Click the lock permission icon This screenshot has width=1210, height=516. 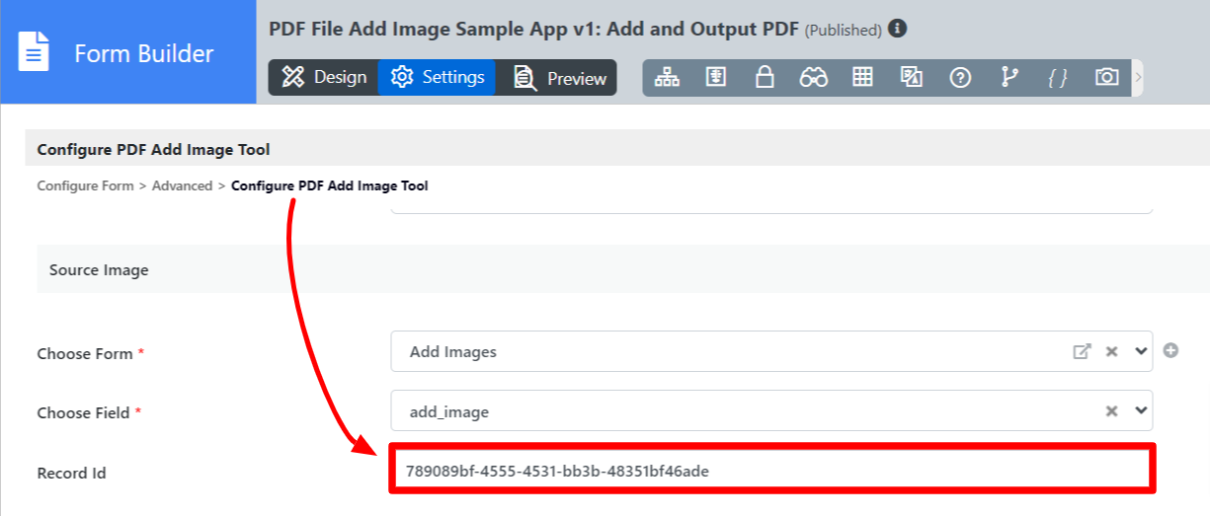tap(765, 77)
